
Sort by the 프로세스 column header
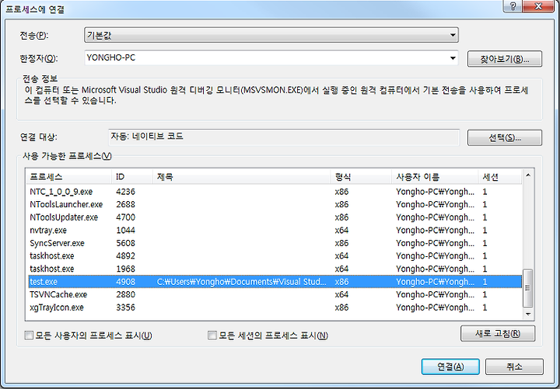point(69,177)
